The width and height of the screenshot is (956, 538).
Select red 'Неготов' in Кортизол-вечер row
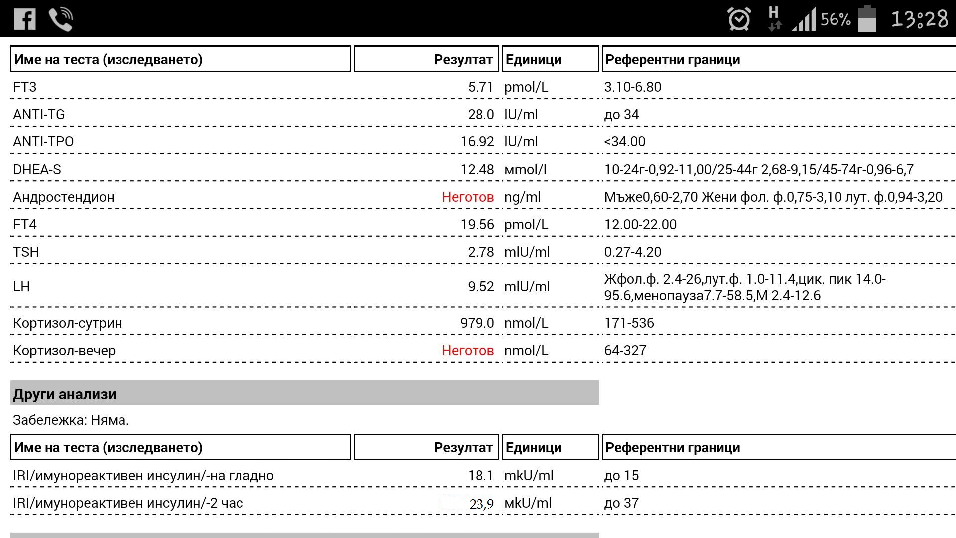point(468,351)
